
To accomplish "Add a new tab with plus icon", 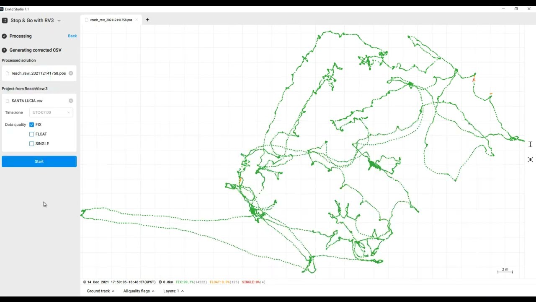I will coord(147,20).
